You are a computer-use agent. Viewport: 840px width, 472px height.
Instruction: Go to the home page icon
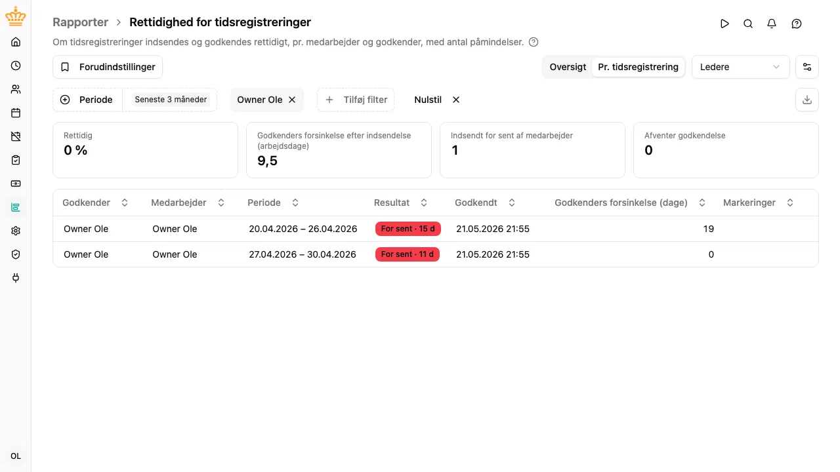[16, 42]
